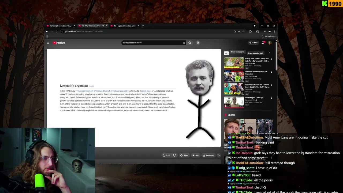Screen dimensions: 343x193
Task: Open the account avatar menu
Action: coord(270,43)
